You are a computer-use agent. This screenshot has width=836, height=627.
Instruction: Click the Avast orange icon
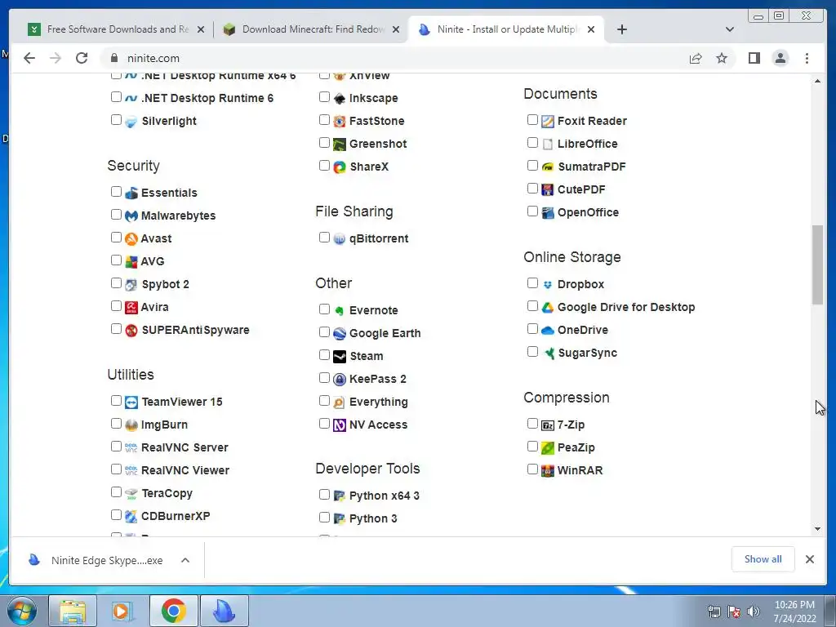point(131,239)
